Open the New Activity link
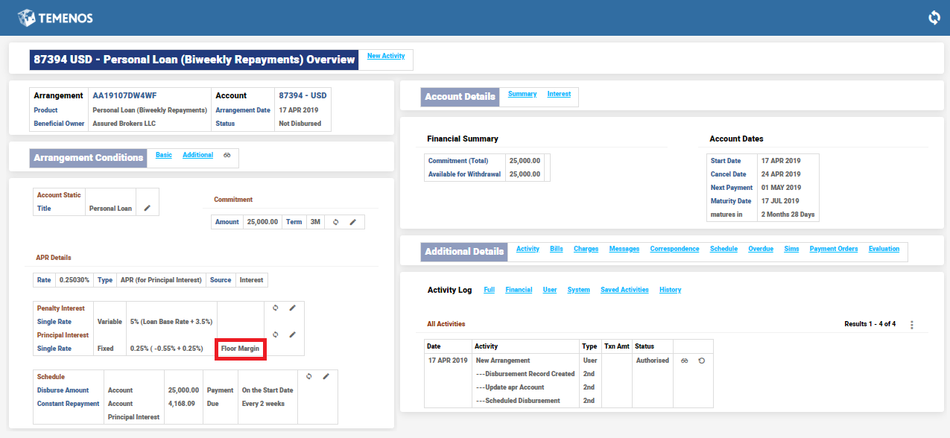 386,56
